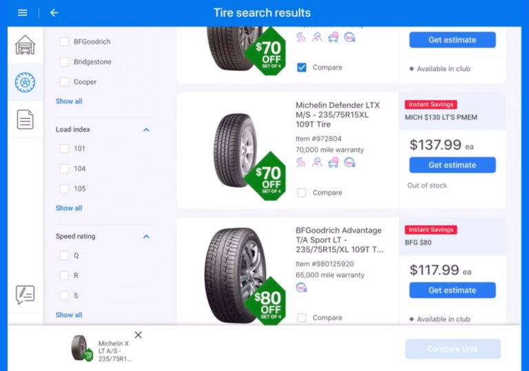This screenshot has height=371, width=529.
Task: Show all brands in filter list
Action: pos(69,101)
